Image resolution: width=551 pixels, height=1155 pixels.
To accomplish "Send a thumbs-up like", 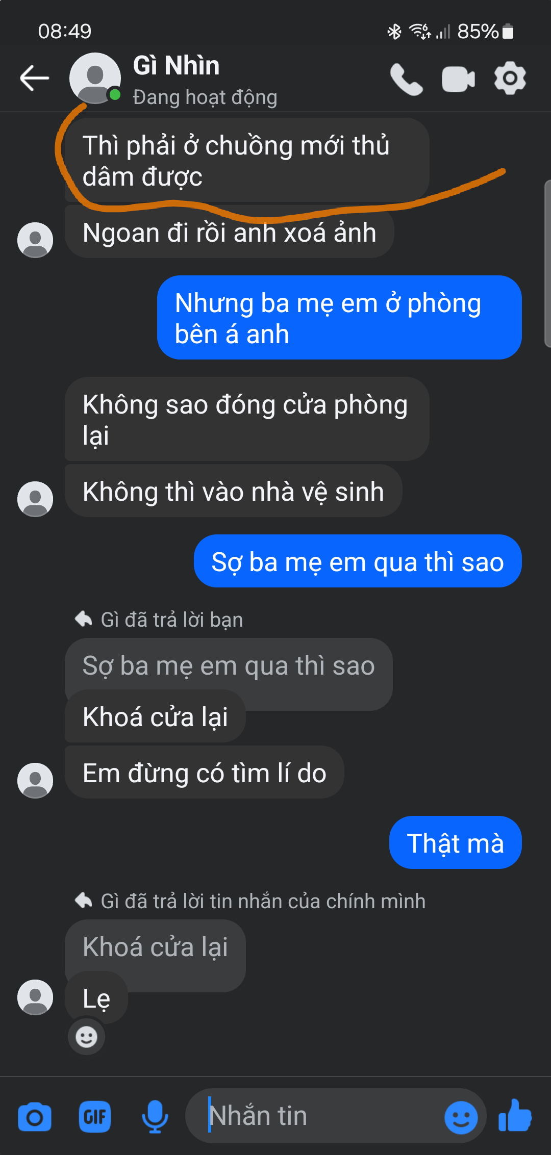I will click(515, 1116).
